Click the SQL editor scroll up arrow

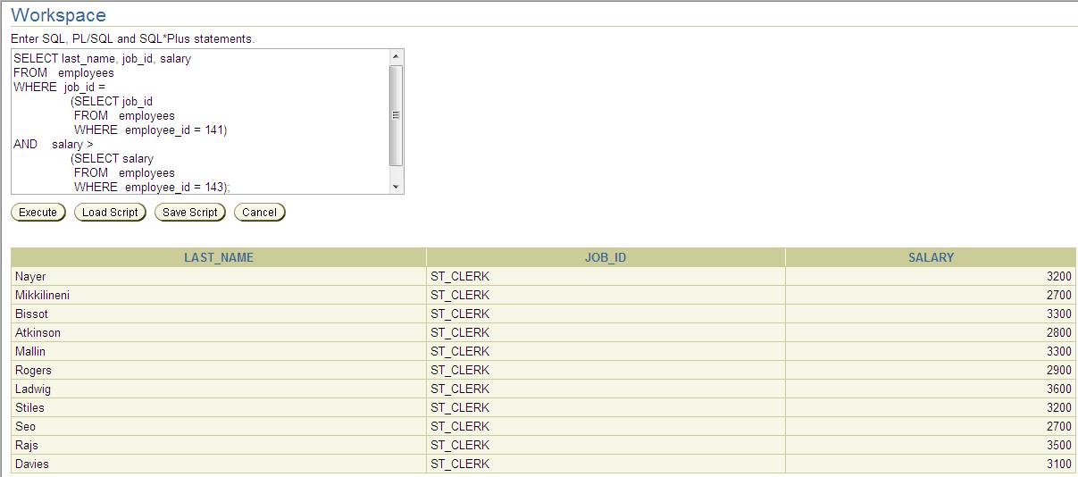[x=397, y=56]
